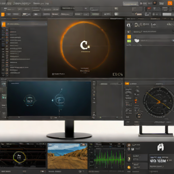This screenshot has width=174, height=174.
Task: Open the highlighted dark dropdown in upper toolbar
Action: pyautogui.click(x=68, y=8)
